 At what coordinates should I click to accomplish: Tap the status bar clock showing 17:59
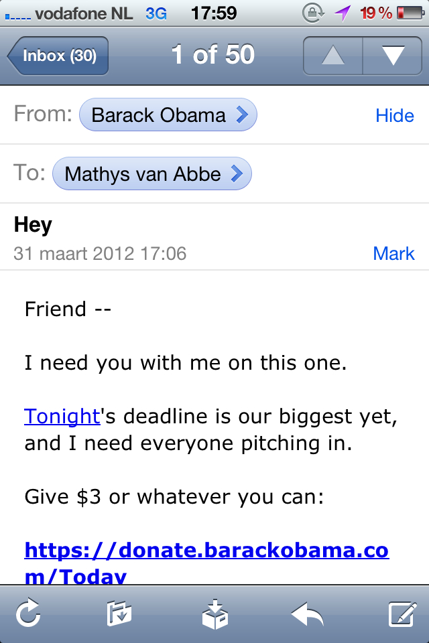[214, 13]
